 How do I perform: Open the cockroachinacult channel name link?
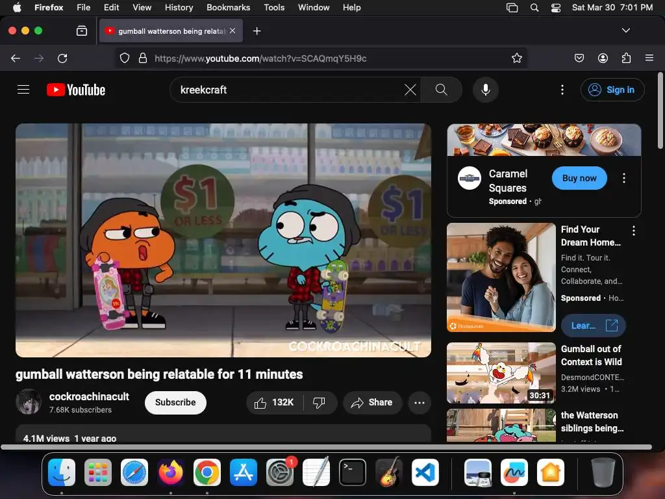tap(89, 397)
